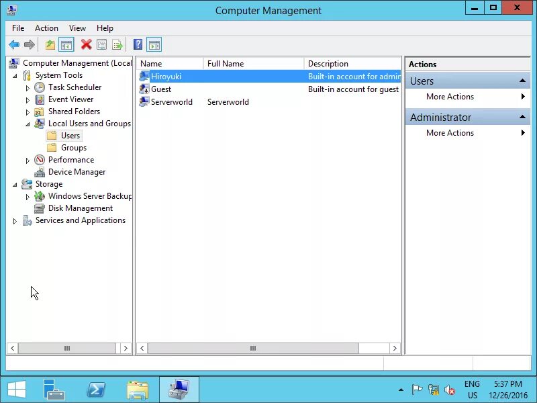The width and height of the screenshot is (537, 403).
Task: Launch PowerShell from the taskbar
Action: pyautogui.click(x=96, y=390)
